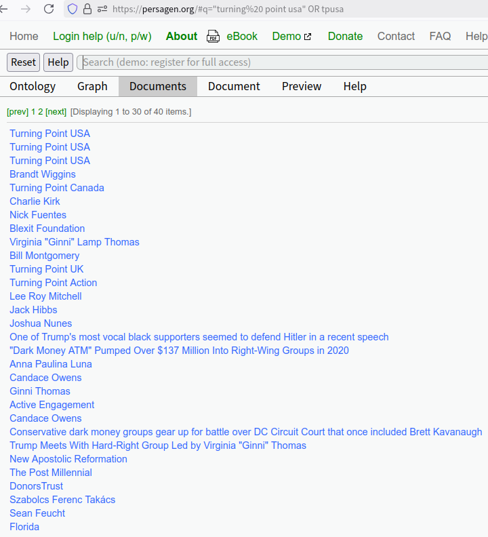Go to previous results with [prev]
The height and width of the screenshot is (537, 488).
pos(18,112)
